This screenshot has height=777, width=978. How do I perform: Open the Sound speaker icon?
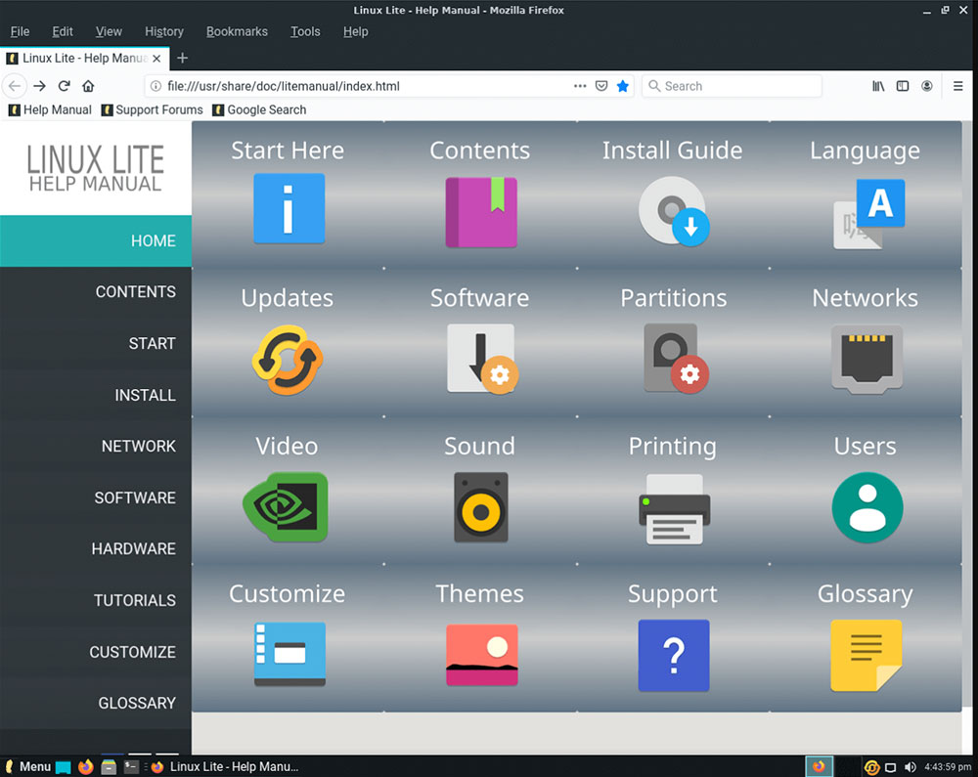pyautogui.click(x=481, y=507)
